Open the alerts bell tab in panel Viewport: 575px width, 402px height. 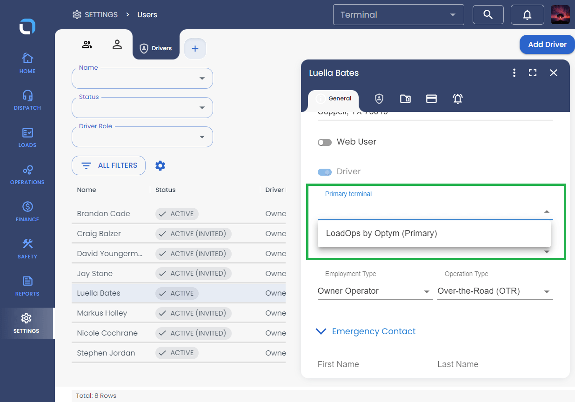[457, 99]
